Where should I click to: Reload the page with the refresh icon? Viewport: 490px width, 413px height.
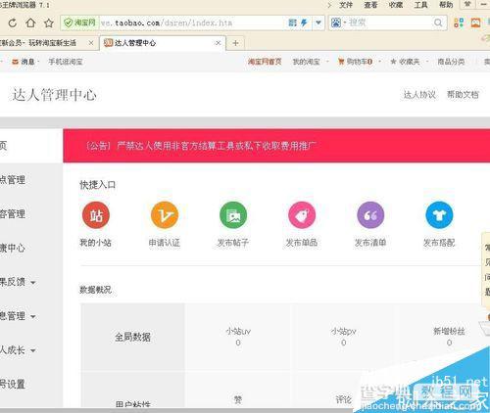13,23
